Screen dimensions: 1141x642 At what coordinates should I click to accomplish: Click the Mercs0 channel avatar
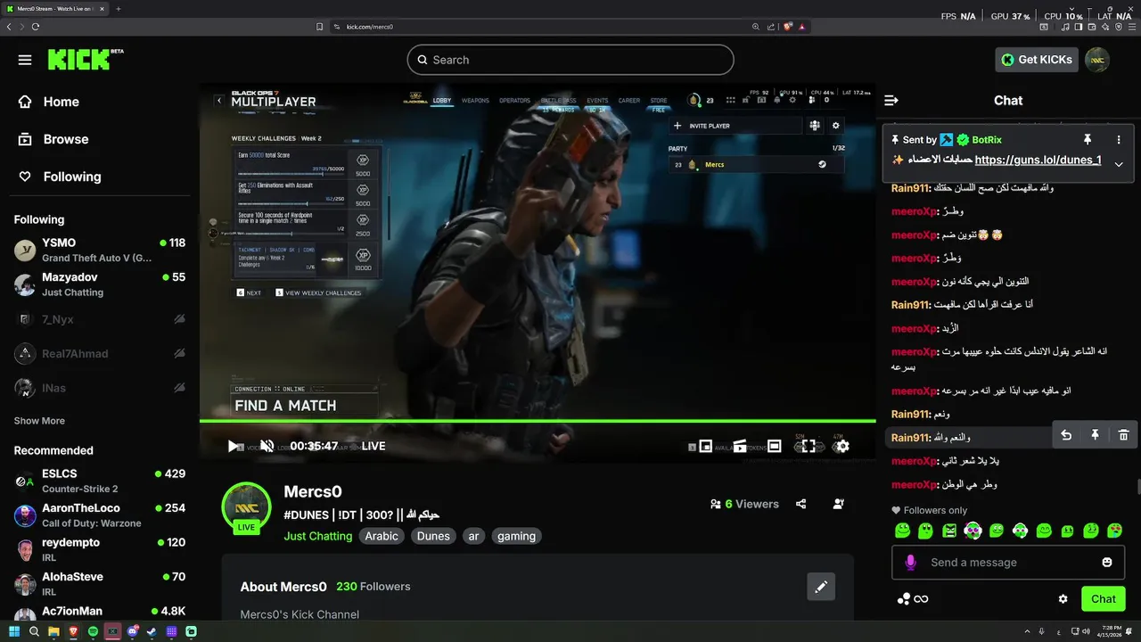coord(246,506)
